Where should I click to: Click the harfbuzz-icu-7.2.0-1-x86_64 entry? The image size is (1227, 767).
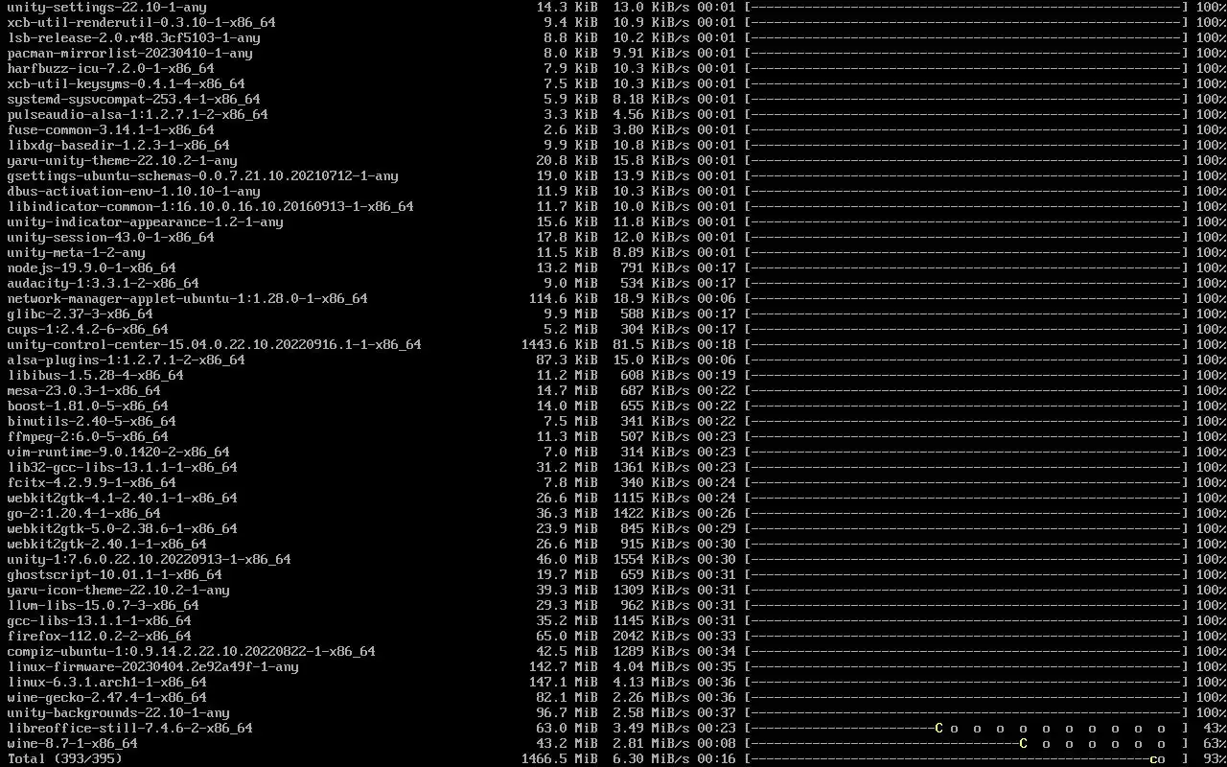point(111,68)
